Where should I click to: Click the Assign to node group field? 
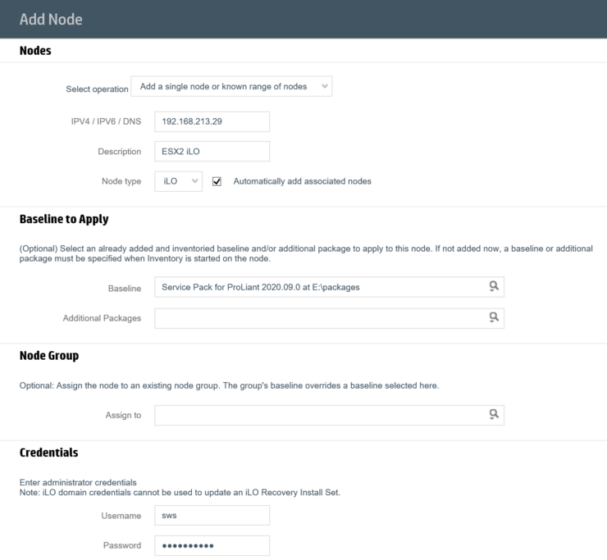[x=329, y=415]
